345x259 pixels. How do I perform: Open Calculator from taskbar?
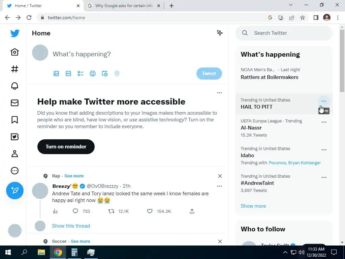74,252
